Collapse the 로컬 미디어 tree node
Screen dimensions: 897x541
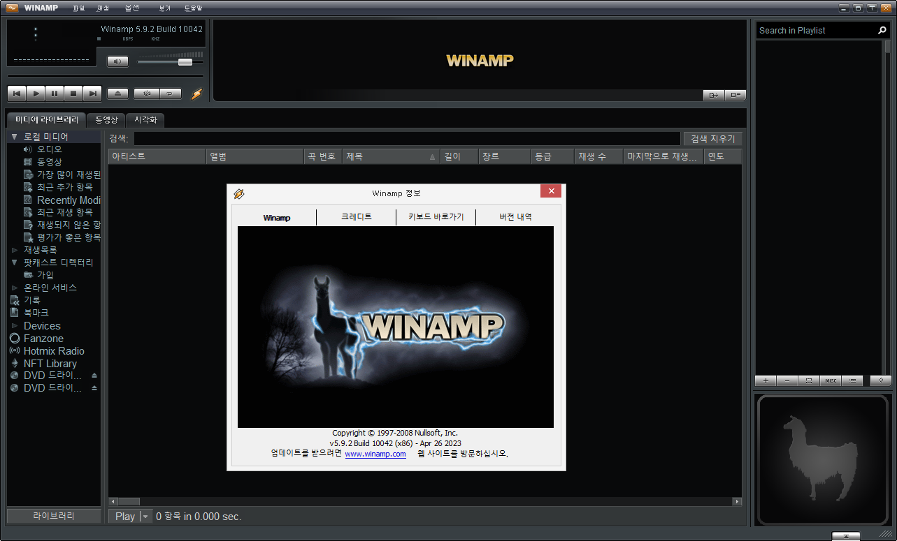14,137
